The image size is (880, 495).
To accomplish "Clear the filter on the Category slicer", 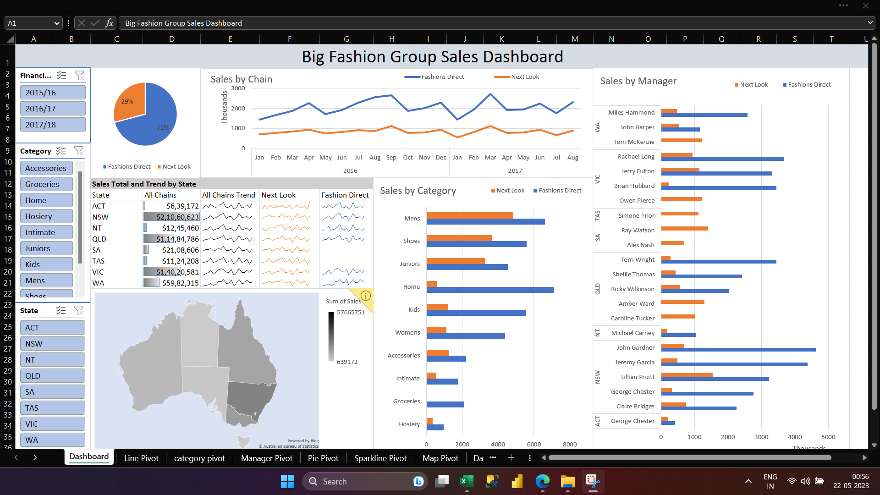I will [x=79, y=151].
